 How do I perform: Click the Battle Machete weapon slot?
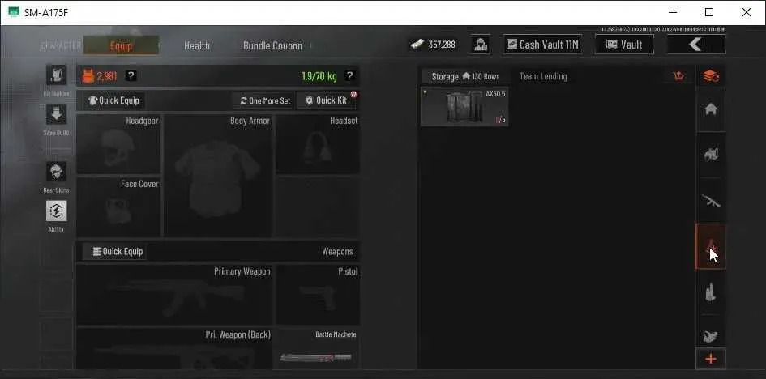[x=318, y=348]
